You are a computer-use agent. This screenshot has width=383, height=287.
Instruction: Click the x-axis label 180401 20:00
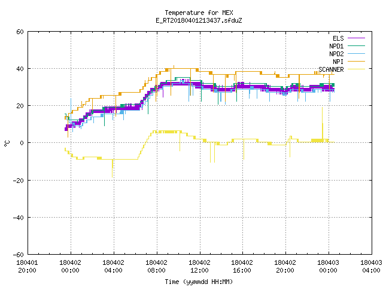click(x=27, y=267)
